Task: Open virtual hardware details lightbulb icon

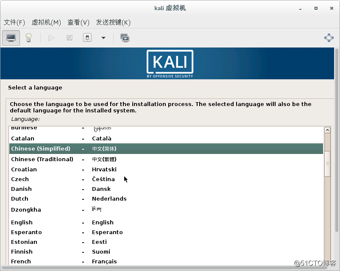Action: 29,38
